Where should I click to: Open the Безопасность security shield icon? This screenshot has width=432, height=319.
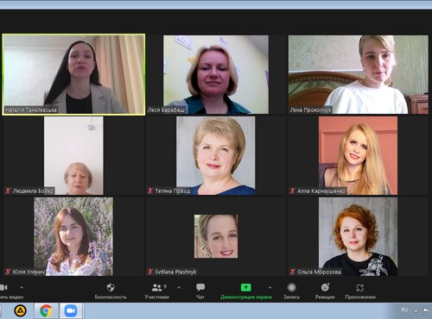coord(111,287)
